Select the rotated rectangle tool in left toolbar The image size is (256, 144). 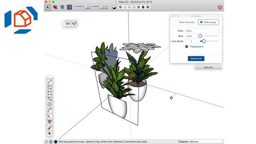click(50, 87)
